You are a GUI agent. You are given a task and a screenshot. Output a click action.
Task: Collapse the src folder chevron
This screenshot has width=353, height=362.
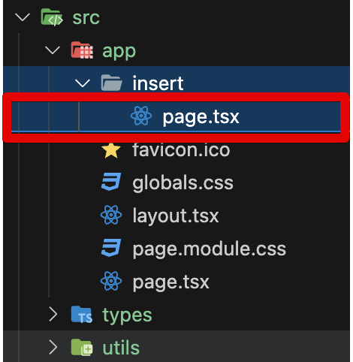23,17
